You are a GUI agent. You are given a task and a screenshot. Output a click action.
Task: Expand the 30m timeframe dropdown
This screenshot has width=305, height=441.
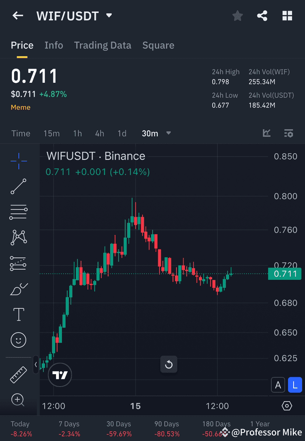pyautogui.click(x=156, y=133)
